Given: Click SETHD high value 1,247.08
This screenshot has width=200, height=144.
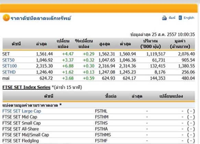Looking at the screenshot, I should pos(107,72).
